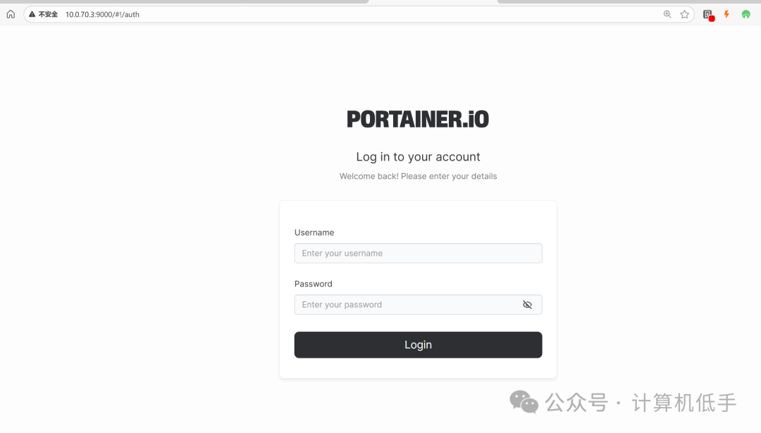
Task: Click the Login button
Action: pos(418,345)
